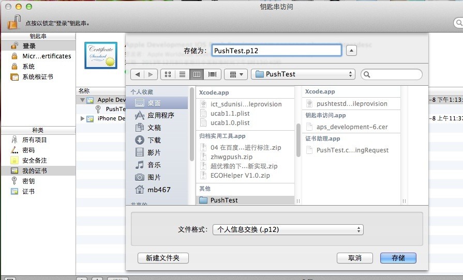This screenshot has width=463, height=280.
Task: Select aps_development-6.cer file
Action: pos(351,127)
